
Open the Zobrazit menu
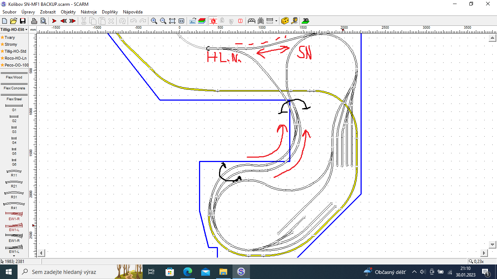click(48, 12)
